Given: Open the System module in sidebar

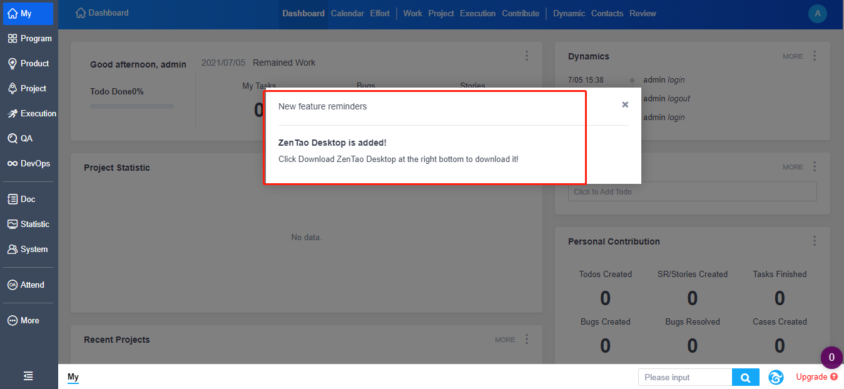Looking at the screenshot, I should (29, 249).
